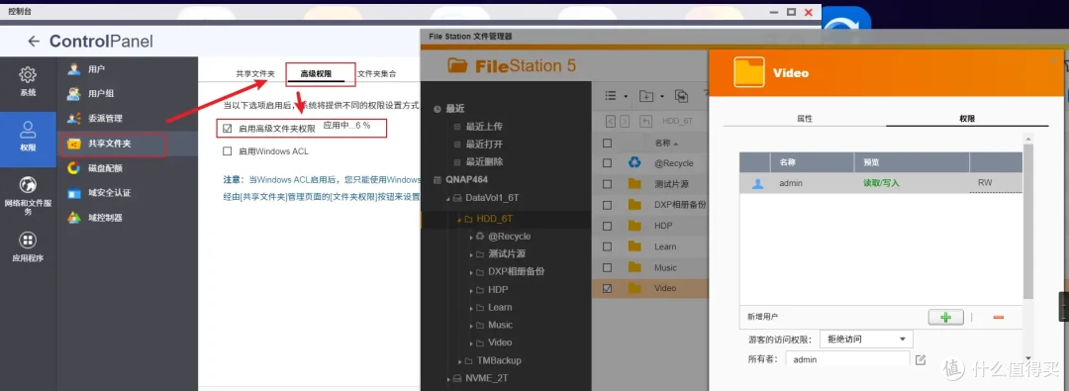The image size is (1069, 391).
Task: Open 最近删除 in the tree
Action: (x=484, y=162)
